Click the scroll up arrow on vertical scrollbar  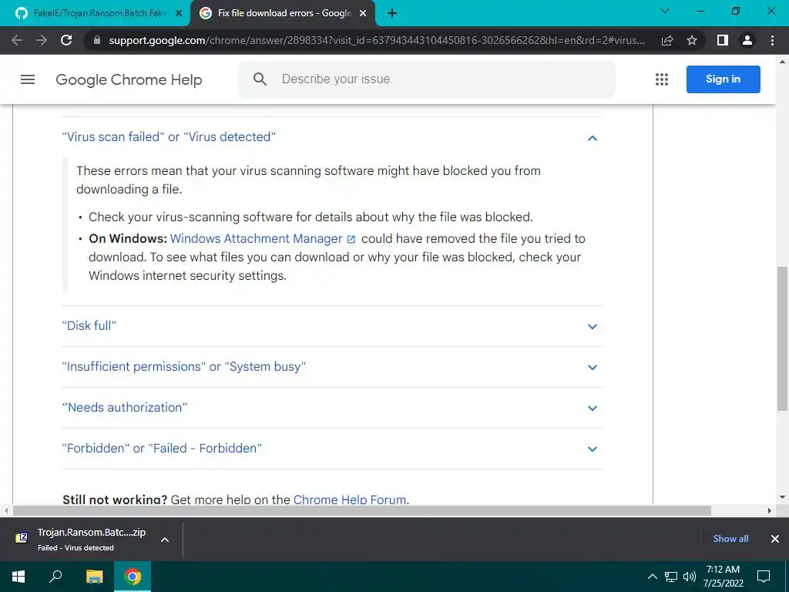pos(782,62)
